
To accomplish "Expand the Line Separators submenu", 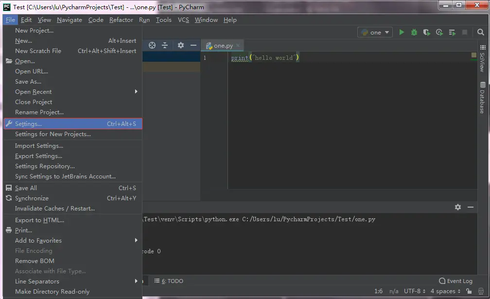I will coord(72,281).
